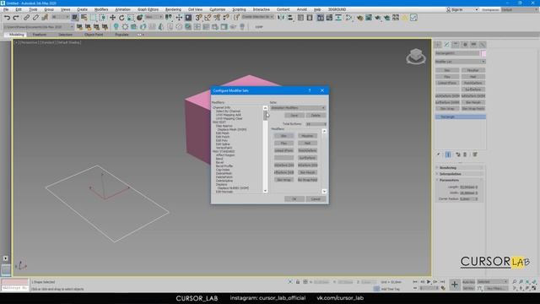Open the Modifier List dropdown
The width and height of the screenshot is (540, 304).
click(x=460, y=62)
